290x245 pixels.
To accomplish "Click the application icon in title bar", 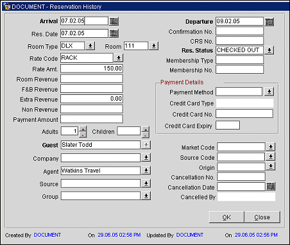I will [6, 6].
